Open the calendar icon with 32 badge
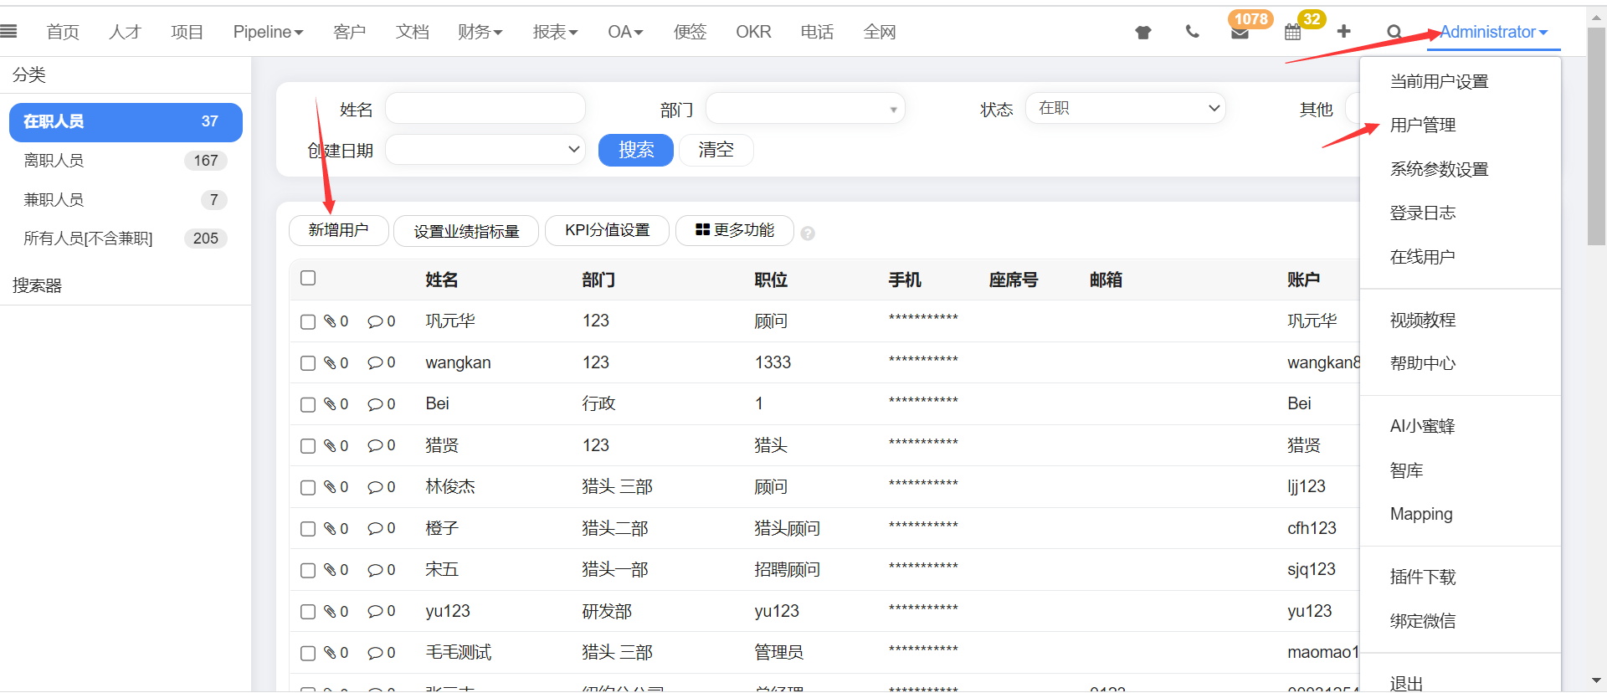The width and height of the screenshot is (1607, 693). [x=1293, y=33]
